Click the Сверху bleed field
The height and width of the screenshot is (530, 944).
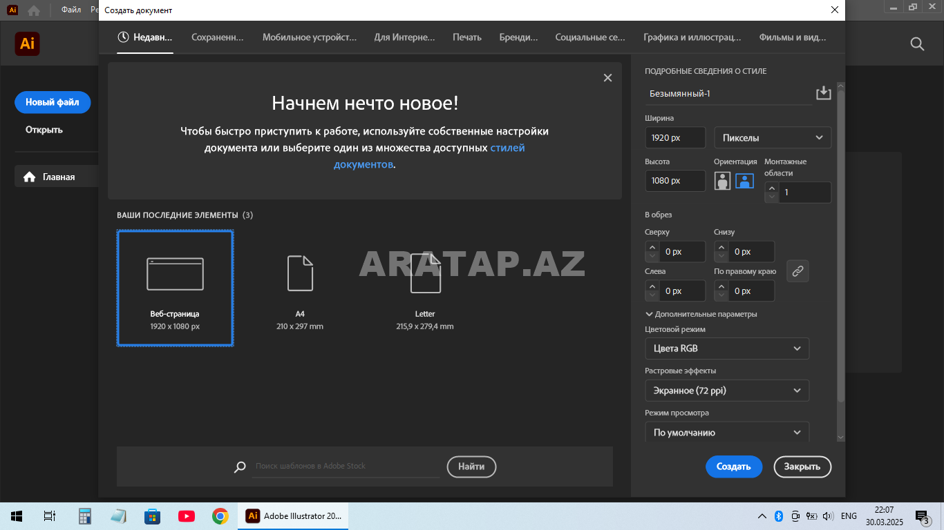tap(681, 252)
